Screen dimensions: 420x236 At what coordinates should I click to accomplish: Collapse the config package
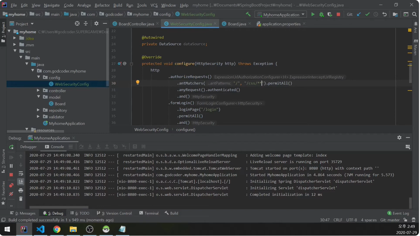38,78
